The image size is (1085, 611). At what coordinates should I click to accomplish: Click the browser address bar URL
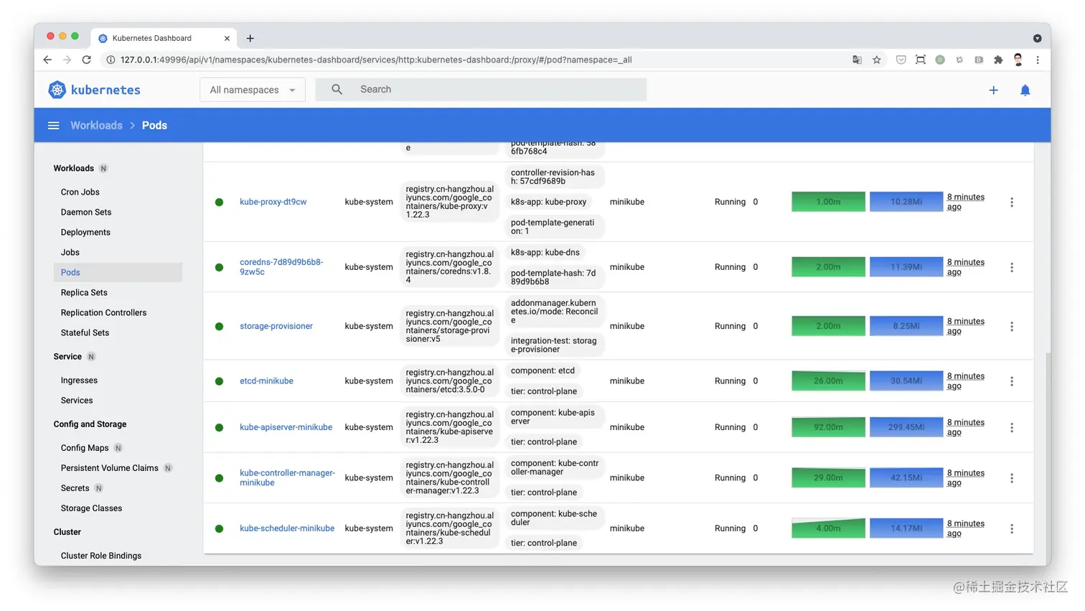click(376, 60)
